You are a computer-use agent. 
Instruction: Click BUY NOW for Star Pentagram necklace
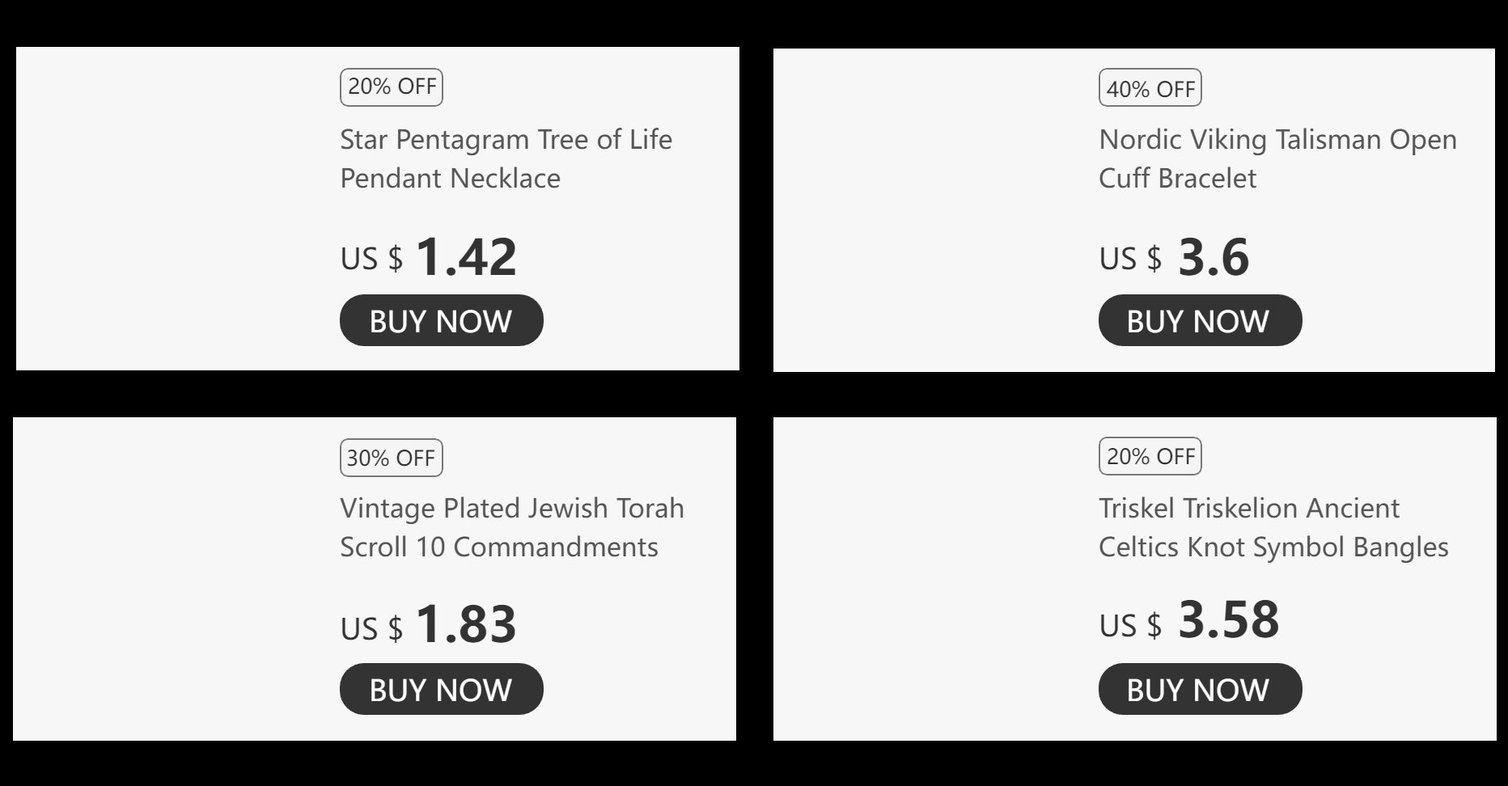(441, 320)
